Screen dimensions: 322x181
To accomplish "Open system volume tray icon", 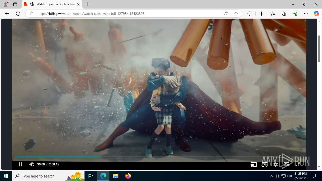I will pos(290,176).
